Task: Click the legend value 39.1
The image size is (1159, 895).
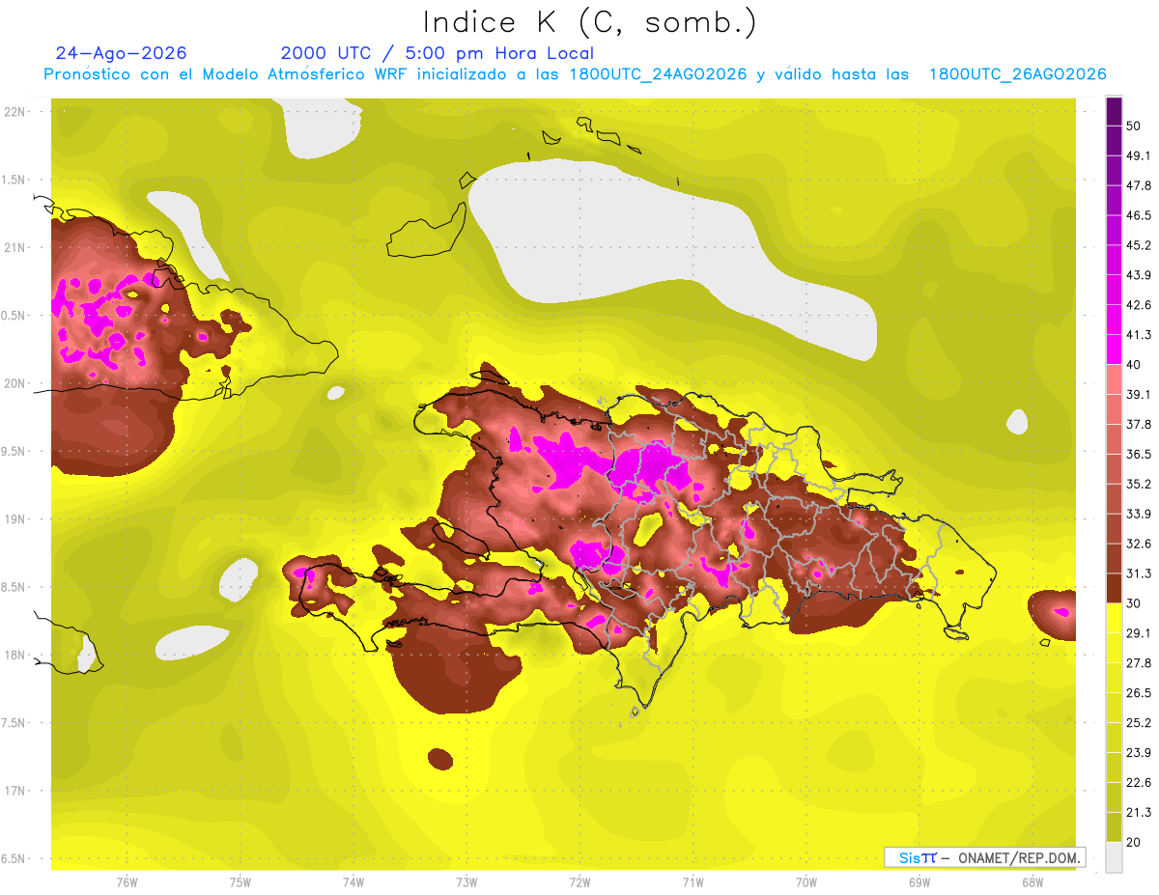Action: point(1138,394)
